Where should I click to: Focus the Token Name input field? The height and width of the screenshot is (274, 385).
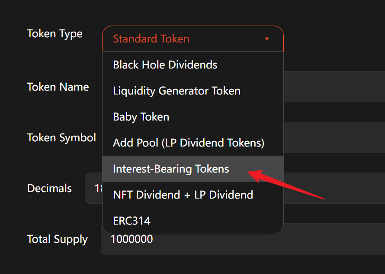tap(334, 87)
